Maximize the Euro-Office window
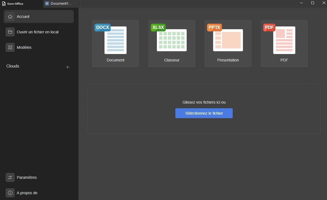 (313, 3)
